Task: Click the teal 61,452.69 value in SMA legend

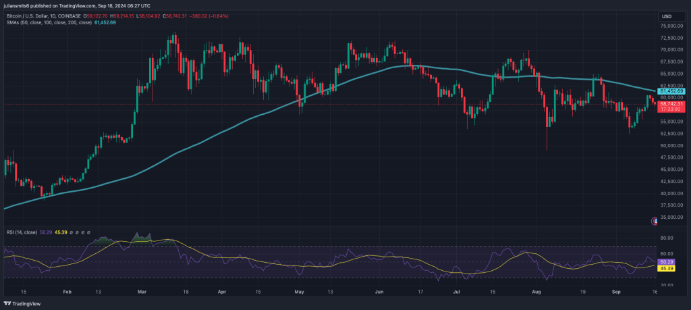Action: [105, 22]
